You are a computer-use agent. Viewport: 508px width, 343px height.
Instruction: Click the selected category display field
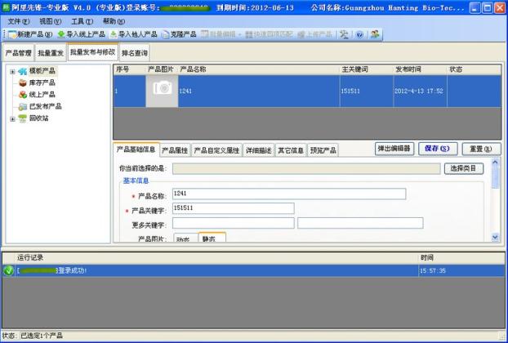click(x=306, y=168)
